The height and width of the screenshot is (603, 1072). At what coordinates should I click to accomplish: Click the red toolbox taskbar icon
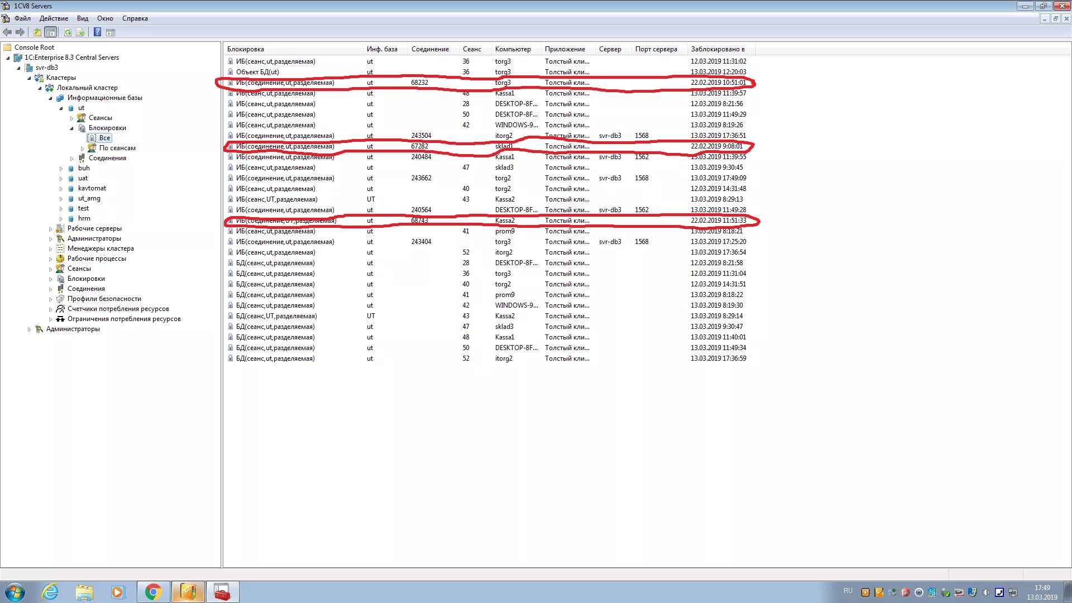click(x=222, y=592)
